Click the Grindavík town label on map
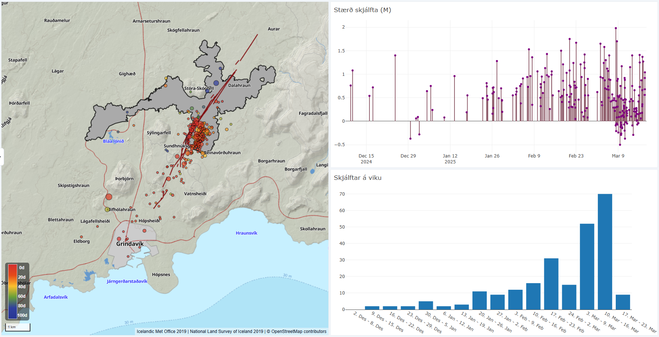Screen dimensions: 659x337 click(130, 244)
